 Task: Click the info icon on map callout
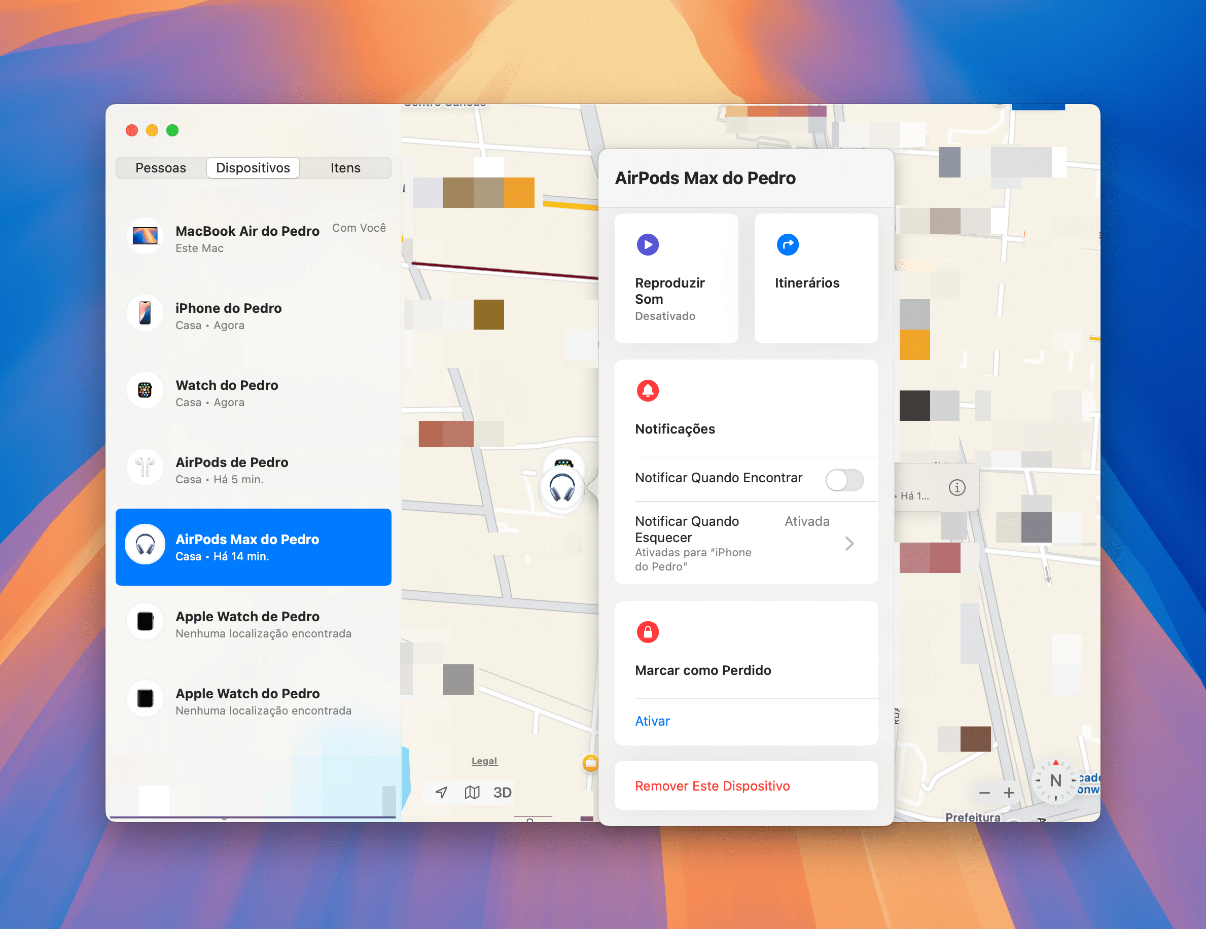(957, 487)
